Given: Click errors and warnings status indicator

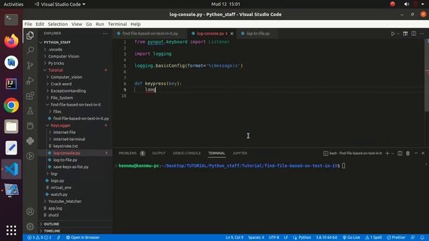Looking at the screenshot, I should 39,238.
